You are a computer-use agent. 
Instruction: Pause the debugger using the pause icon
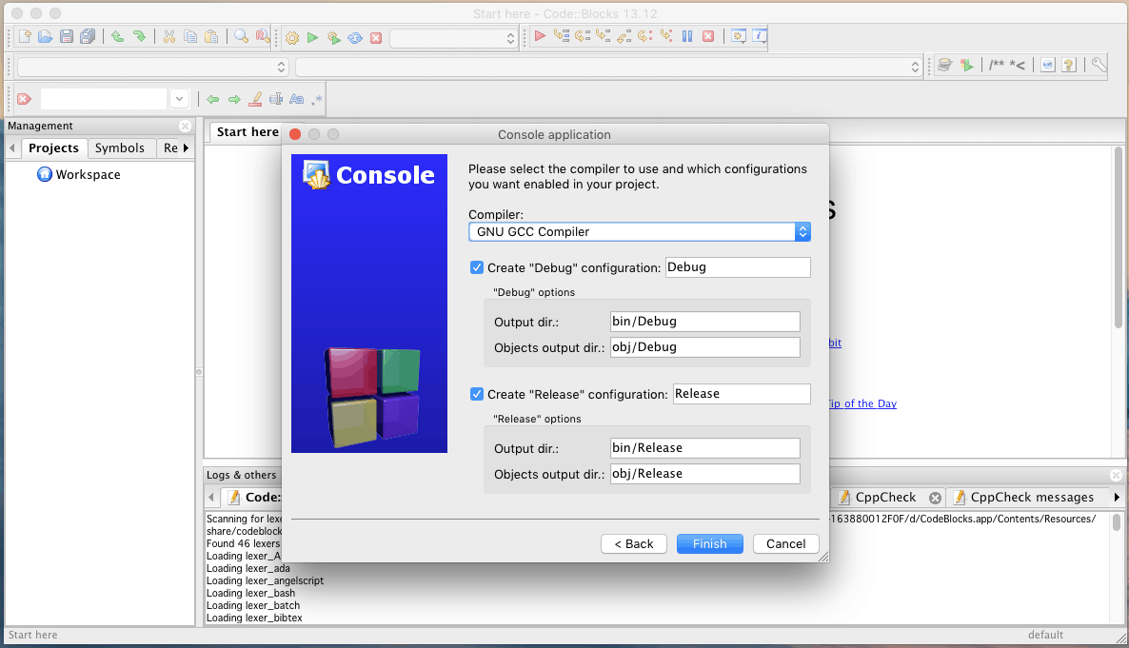(685, 38)
